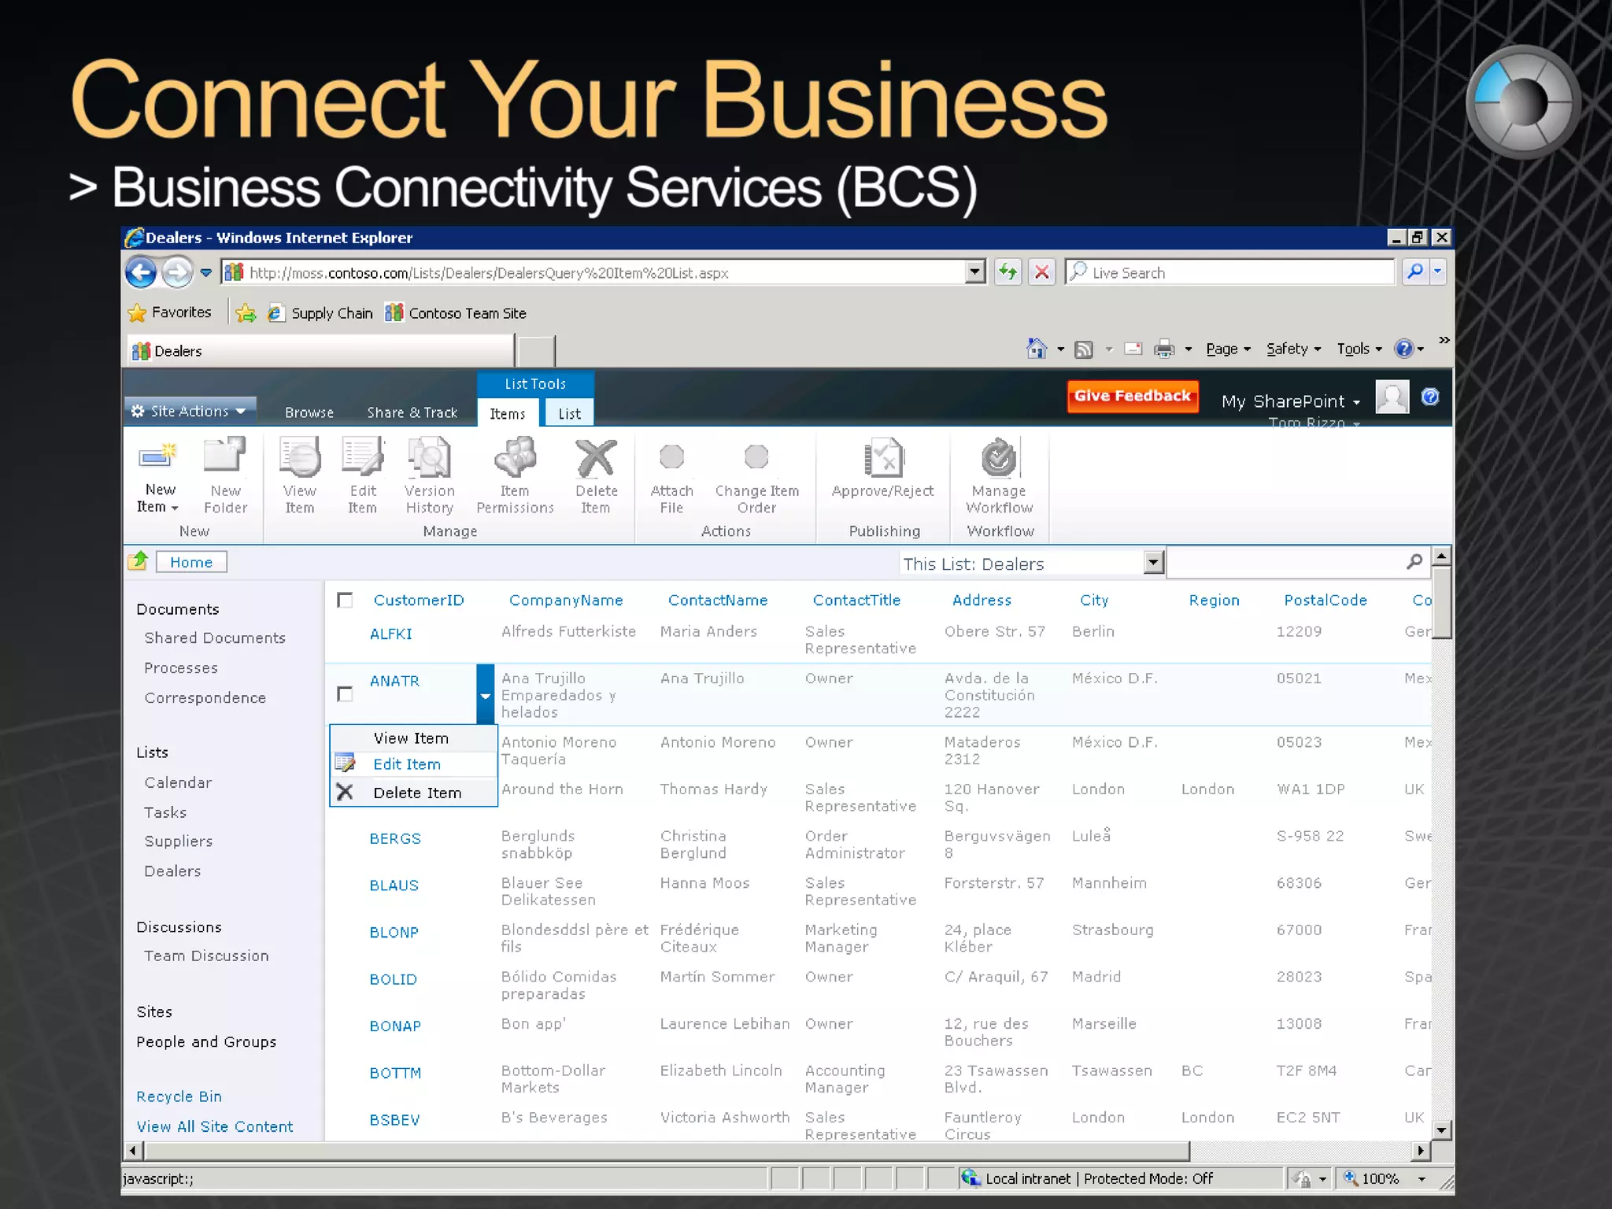Switch to the List ribbon tab
This screenshot has width=1612, height=1209.
coord(569,413)
